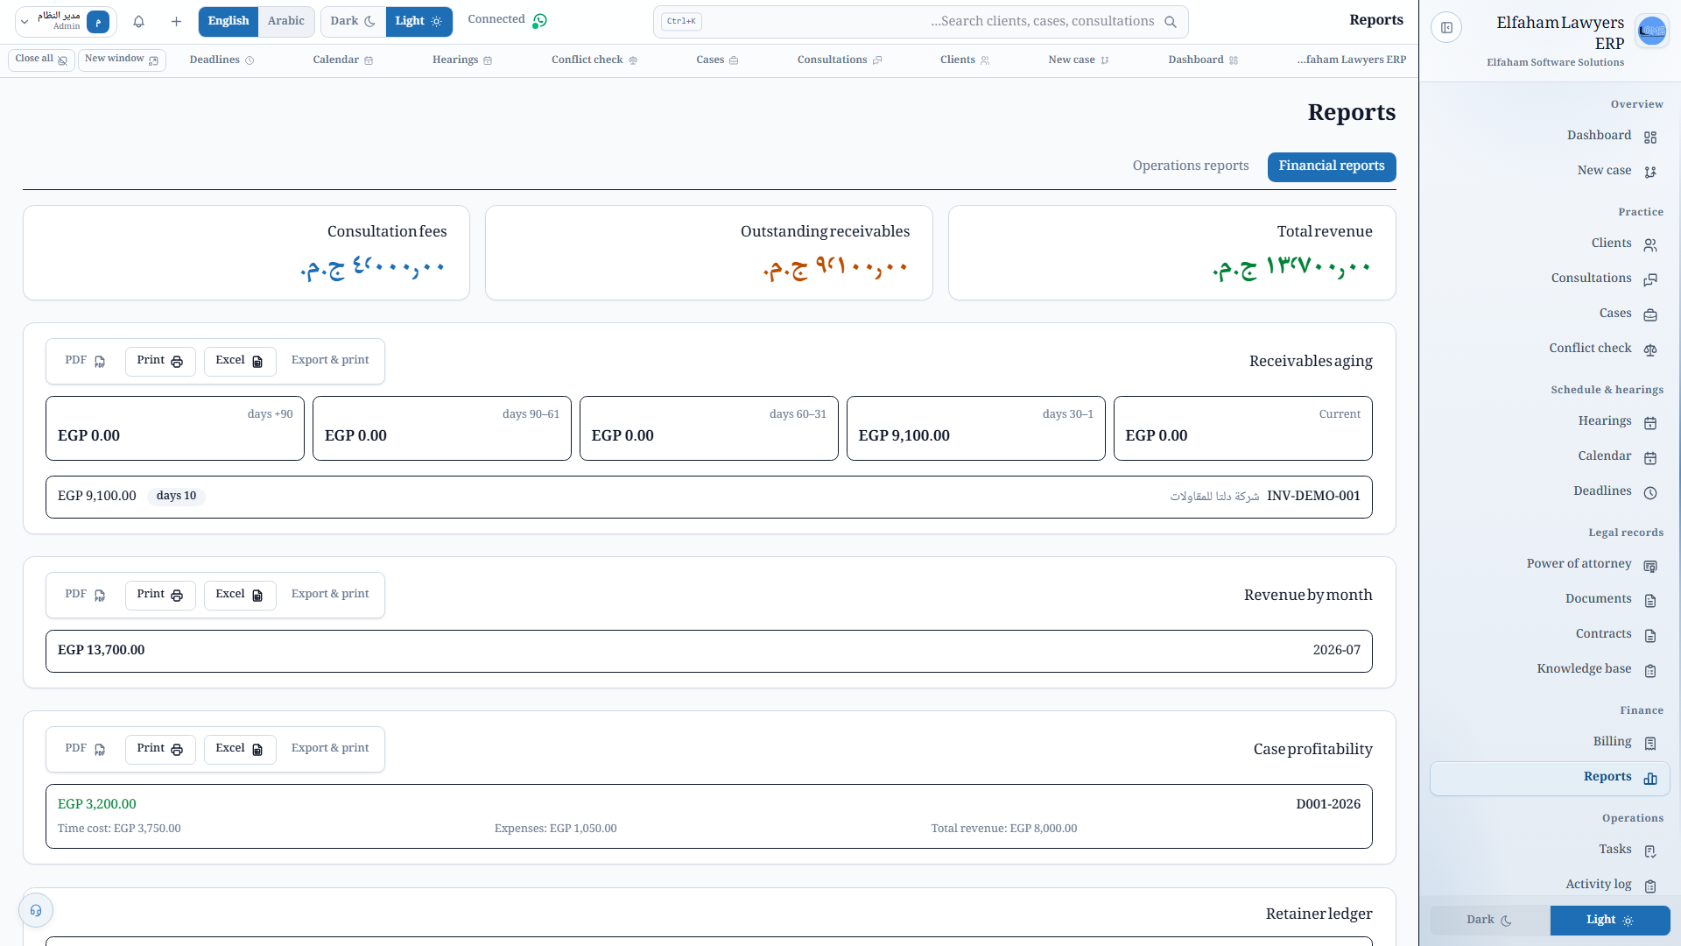The height and width of the screenshot is (946, 1681).
Task: Open the notifications bell
Action: 138,21
